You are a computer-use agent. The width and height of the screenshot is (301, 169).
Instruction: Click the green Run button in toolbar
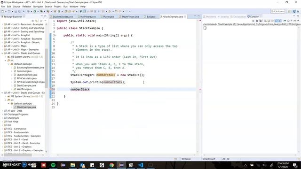35,11
